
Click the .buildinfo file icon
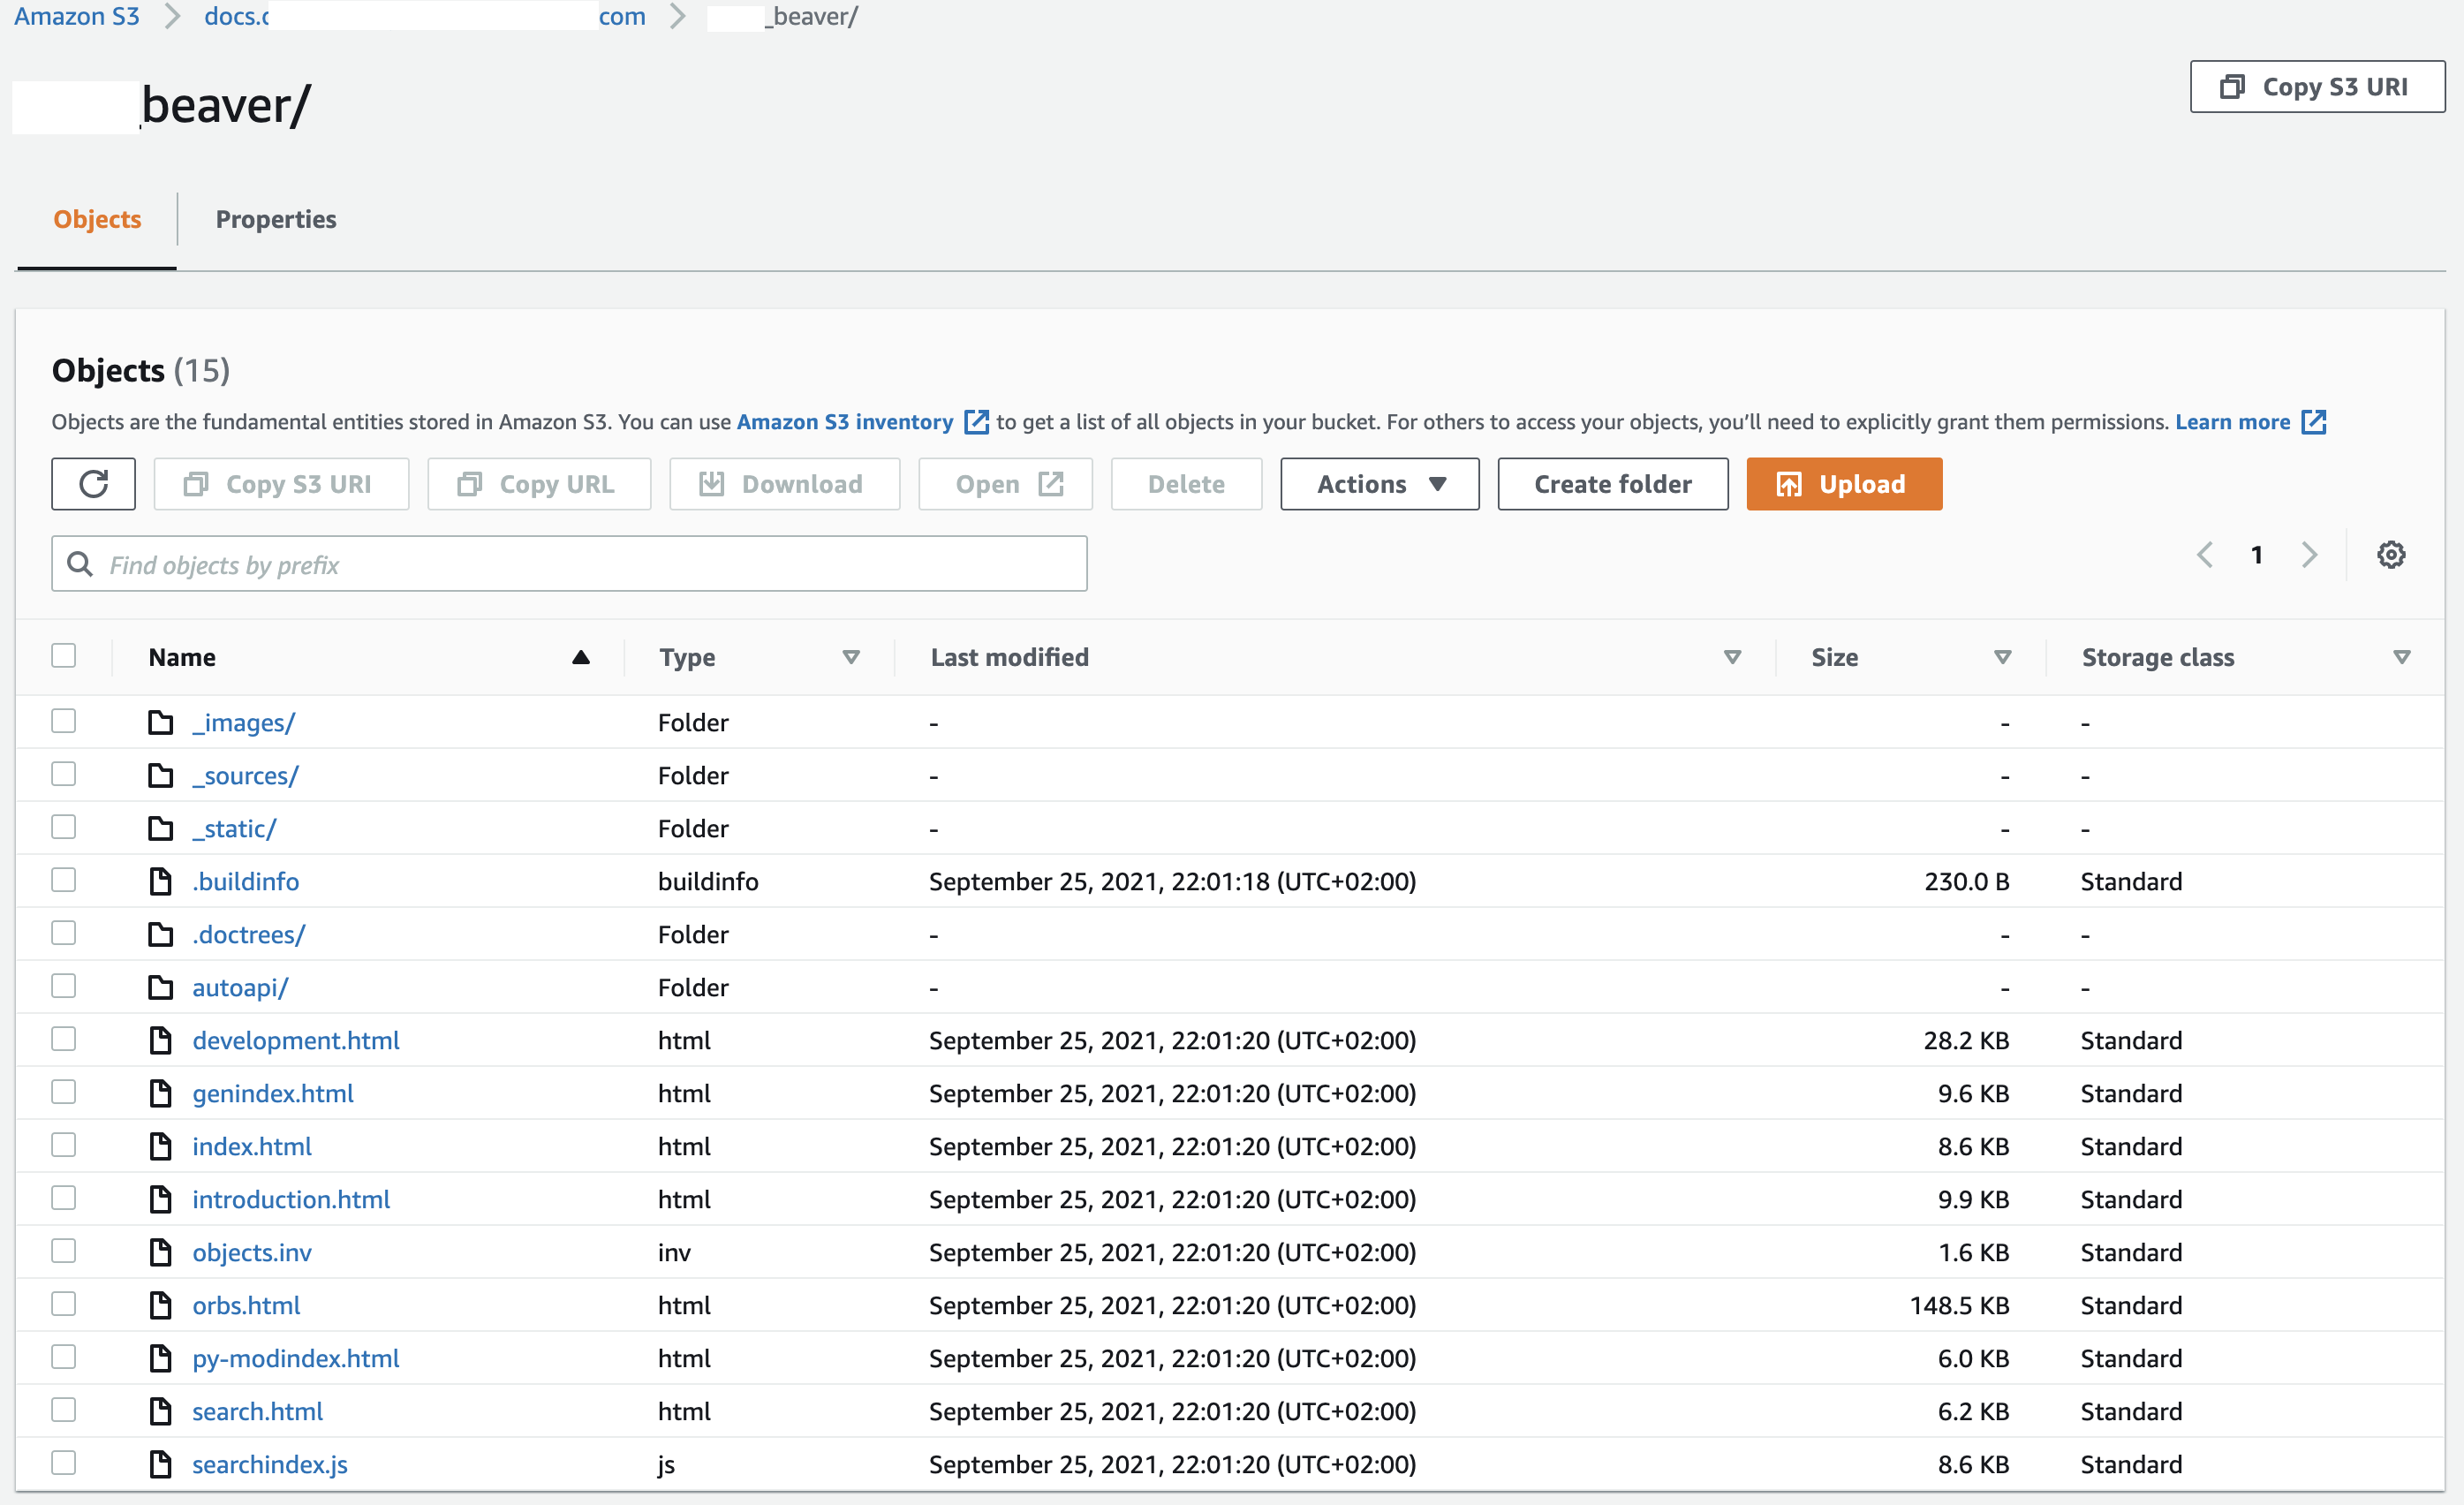pyautogui.click(x=160, y=881)
